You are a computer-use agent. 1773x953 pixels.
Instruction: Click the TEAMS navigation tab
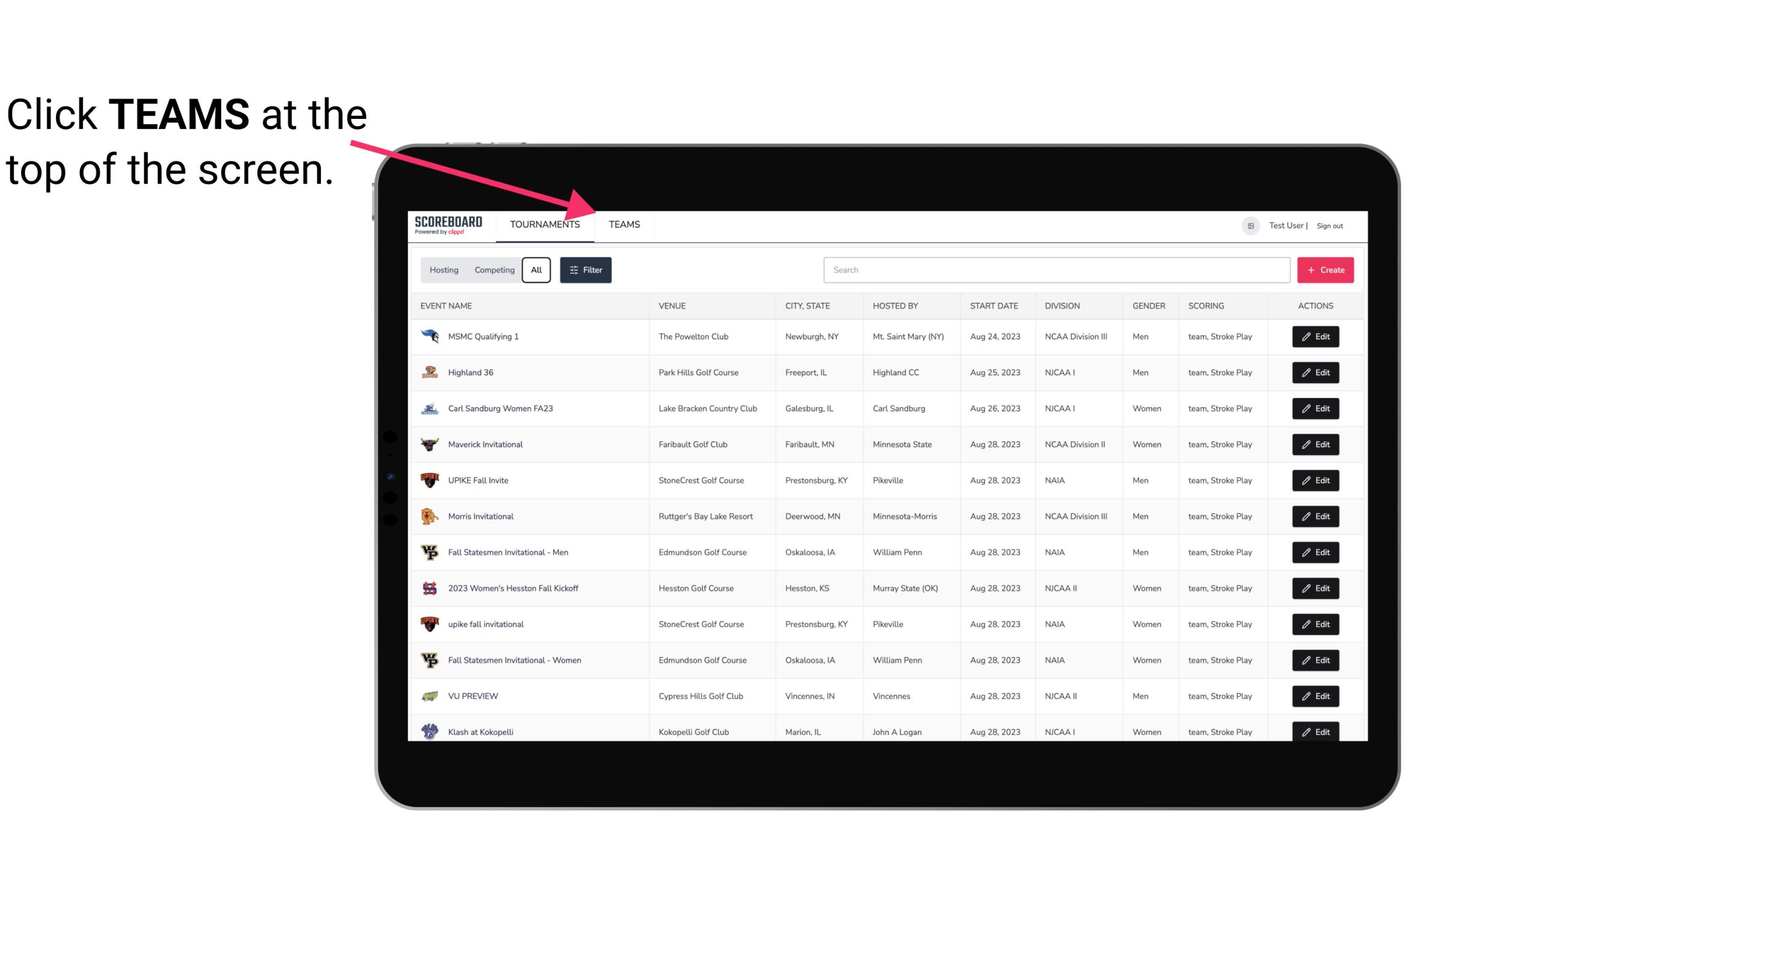pyautogui.click(x=622, y=224)
